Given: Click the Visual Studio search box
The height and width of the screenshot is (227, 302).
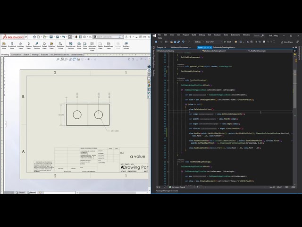Looking at the screenshot, I should (x=259, y=35).
